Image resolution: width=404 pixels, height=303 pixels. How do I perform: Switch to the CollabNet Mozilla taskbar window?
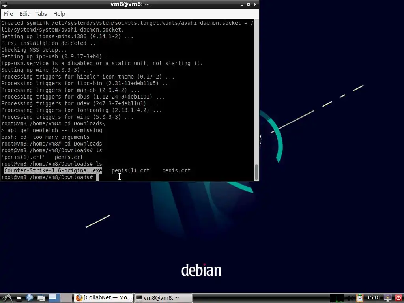click(104, 298)
